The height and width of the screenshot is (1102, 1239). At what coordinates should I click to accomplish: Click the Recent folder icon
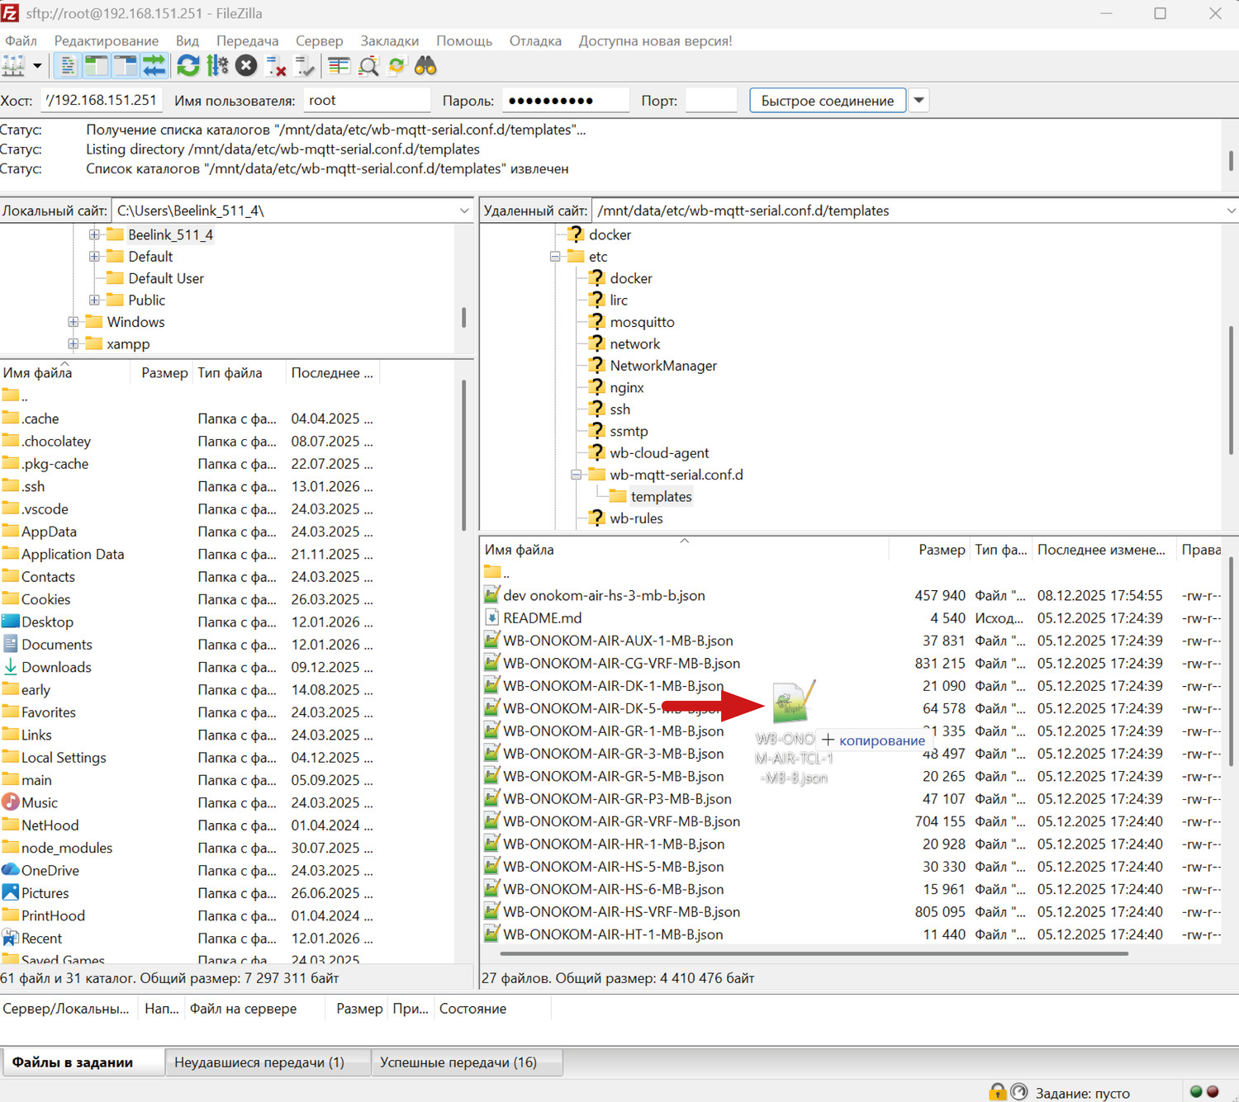pyautogui.click(x=11, y=938)
